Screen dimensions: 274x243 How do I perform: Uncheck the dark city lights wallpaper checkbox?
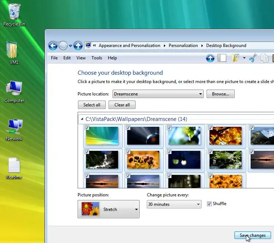tap(169, 176)
